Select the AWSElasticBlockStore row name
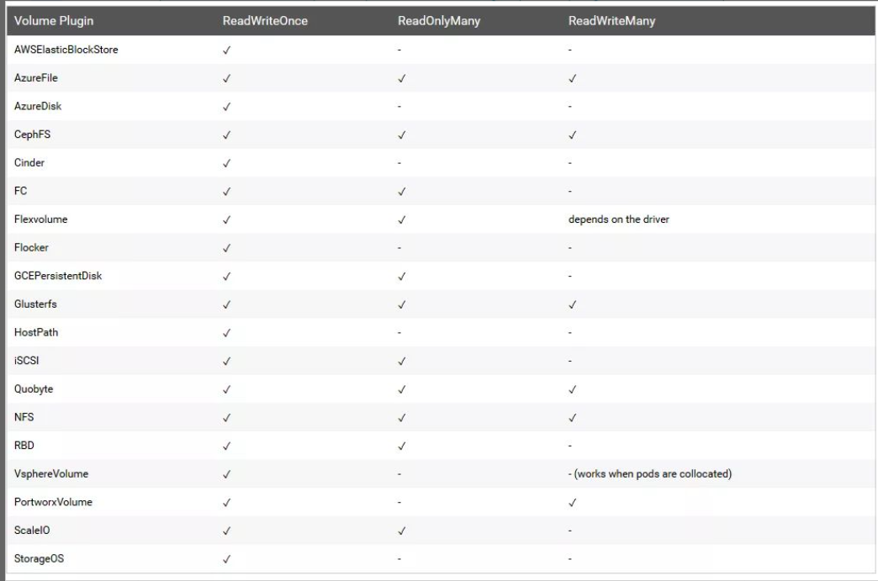This screenshot has width=878, height=581. (x=66, y=50)
